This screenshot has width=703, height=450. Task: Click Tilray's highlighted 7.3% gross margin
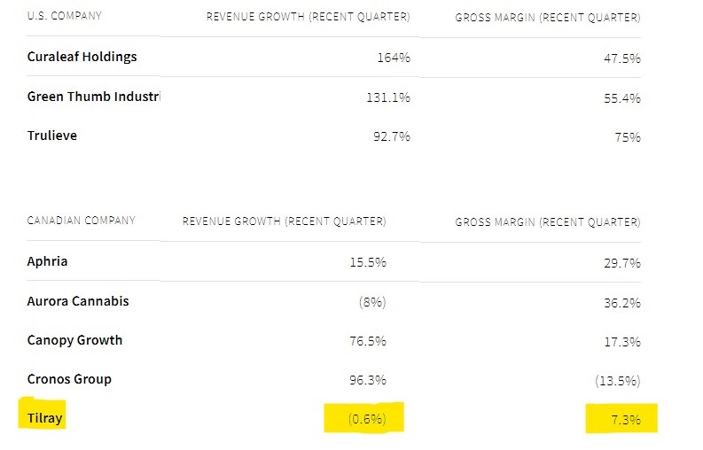point(626,420)
